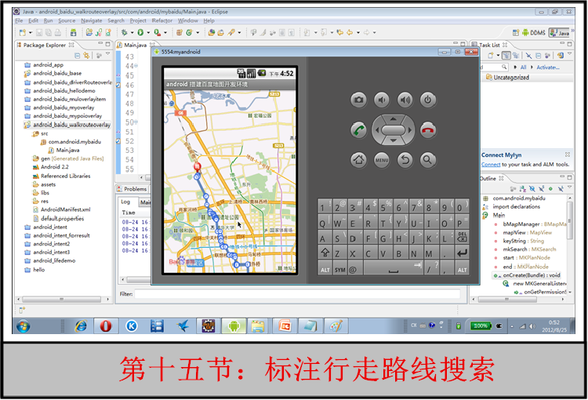
Task: Switch to the Problems tab
Action: point(132,189)
